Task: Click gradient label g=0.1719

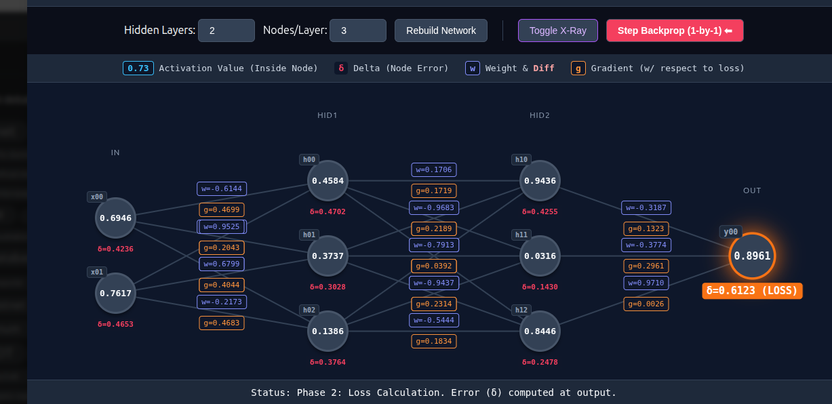Action: (434, 191)
